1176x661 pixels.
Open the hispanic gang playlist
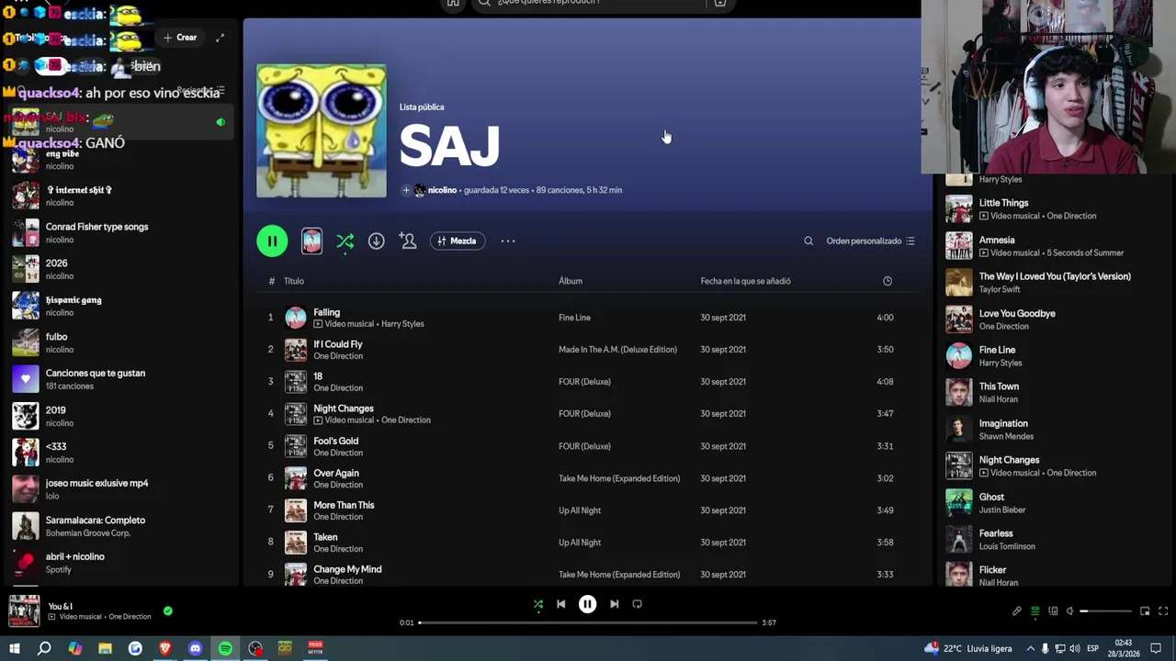coord(119,306)
